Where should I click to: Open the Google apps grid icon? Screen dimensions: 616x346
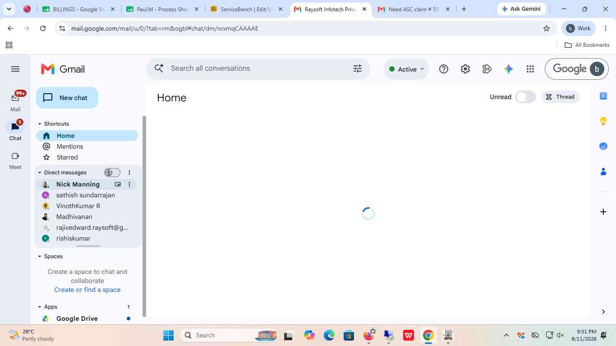point(530,69)
